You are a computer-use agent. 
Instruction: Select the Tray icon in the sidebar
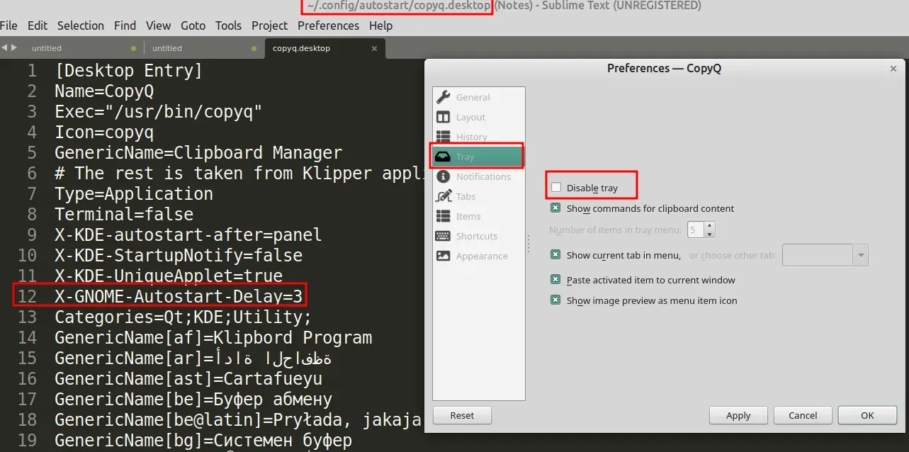click(x=444, y=157)
